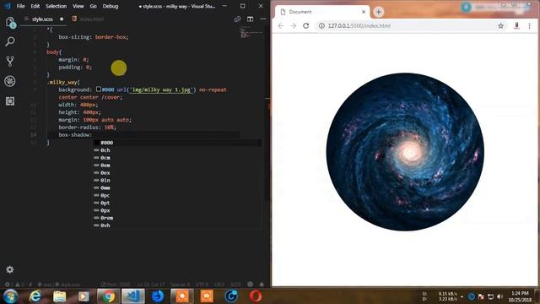Open File Explorer from the taskbar
The image size is (540, 304).
[59, 296]
